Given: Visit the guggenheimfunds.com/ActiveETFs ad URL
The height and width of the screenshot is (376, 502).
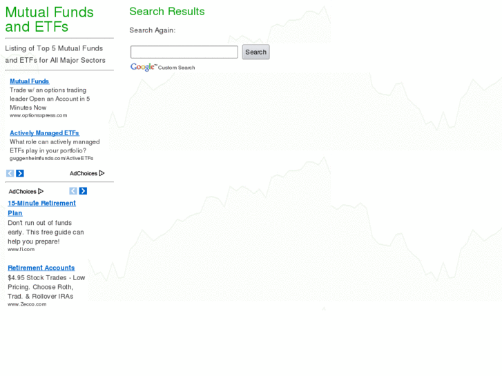Looking at the screenshot, I should pyautogui.click(x=51, y=158).
